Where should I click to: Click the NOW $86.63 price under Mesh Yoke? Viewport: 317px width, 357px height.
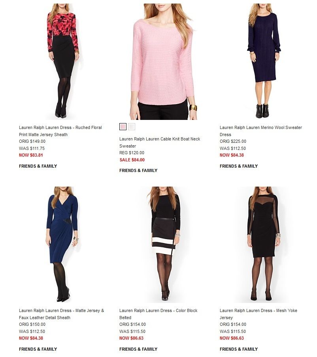(x=232, y=338)
